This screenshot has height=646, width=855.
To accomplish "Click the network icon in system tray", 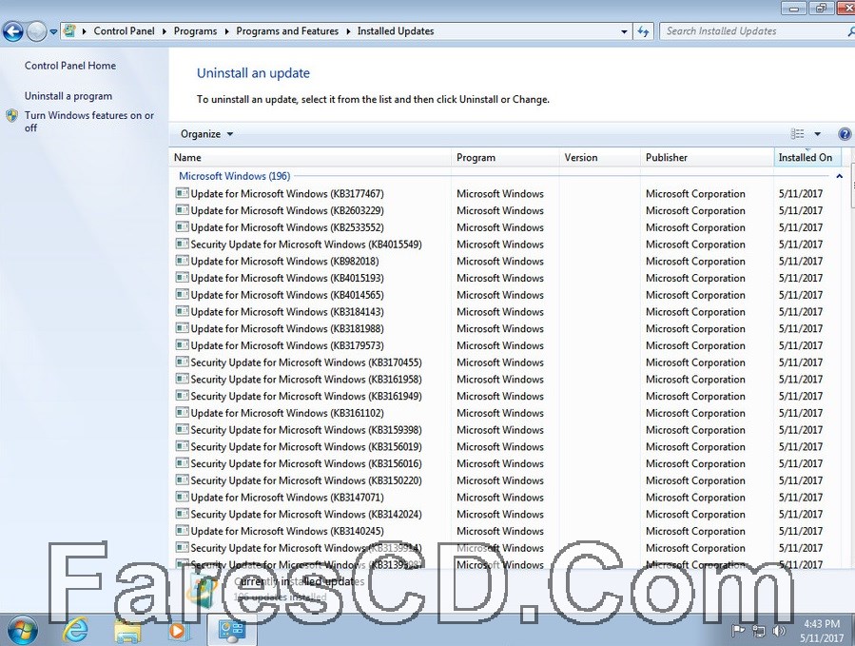I will [759, 632].
